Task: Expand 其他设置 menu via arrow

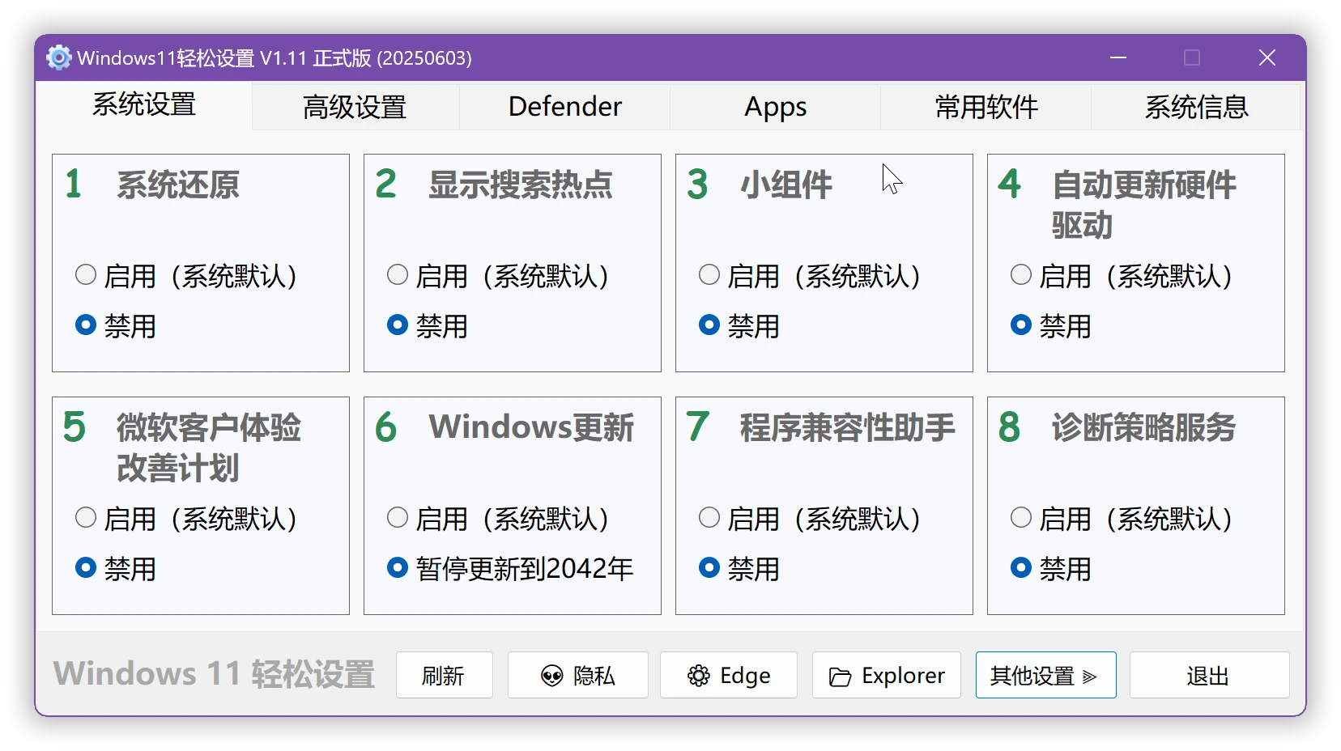Action: tap(1090, 677)
